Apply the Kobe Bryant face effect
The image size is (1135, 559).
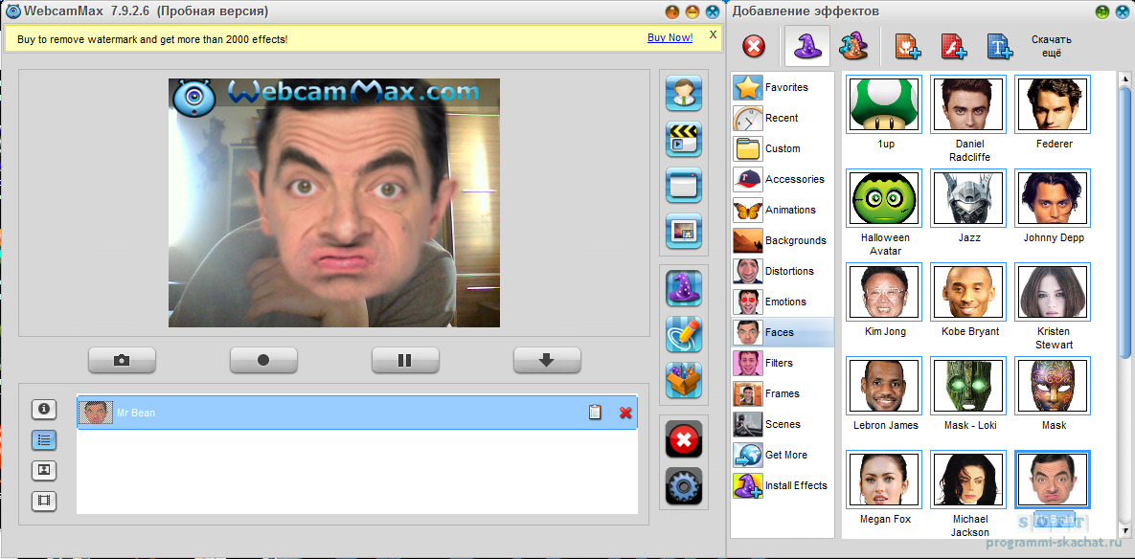click(x=967, y=292)
